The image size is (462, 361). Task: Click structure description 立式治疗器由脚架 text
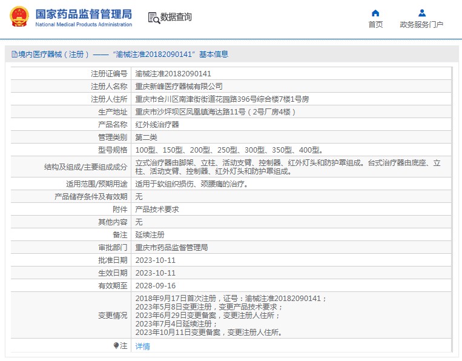(x=288, y=167)
